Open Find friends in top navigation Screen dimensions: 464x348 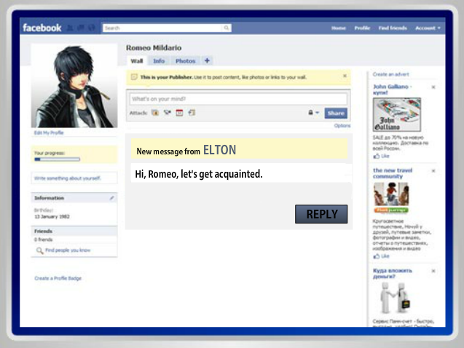tap(393, 28)
